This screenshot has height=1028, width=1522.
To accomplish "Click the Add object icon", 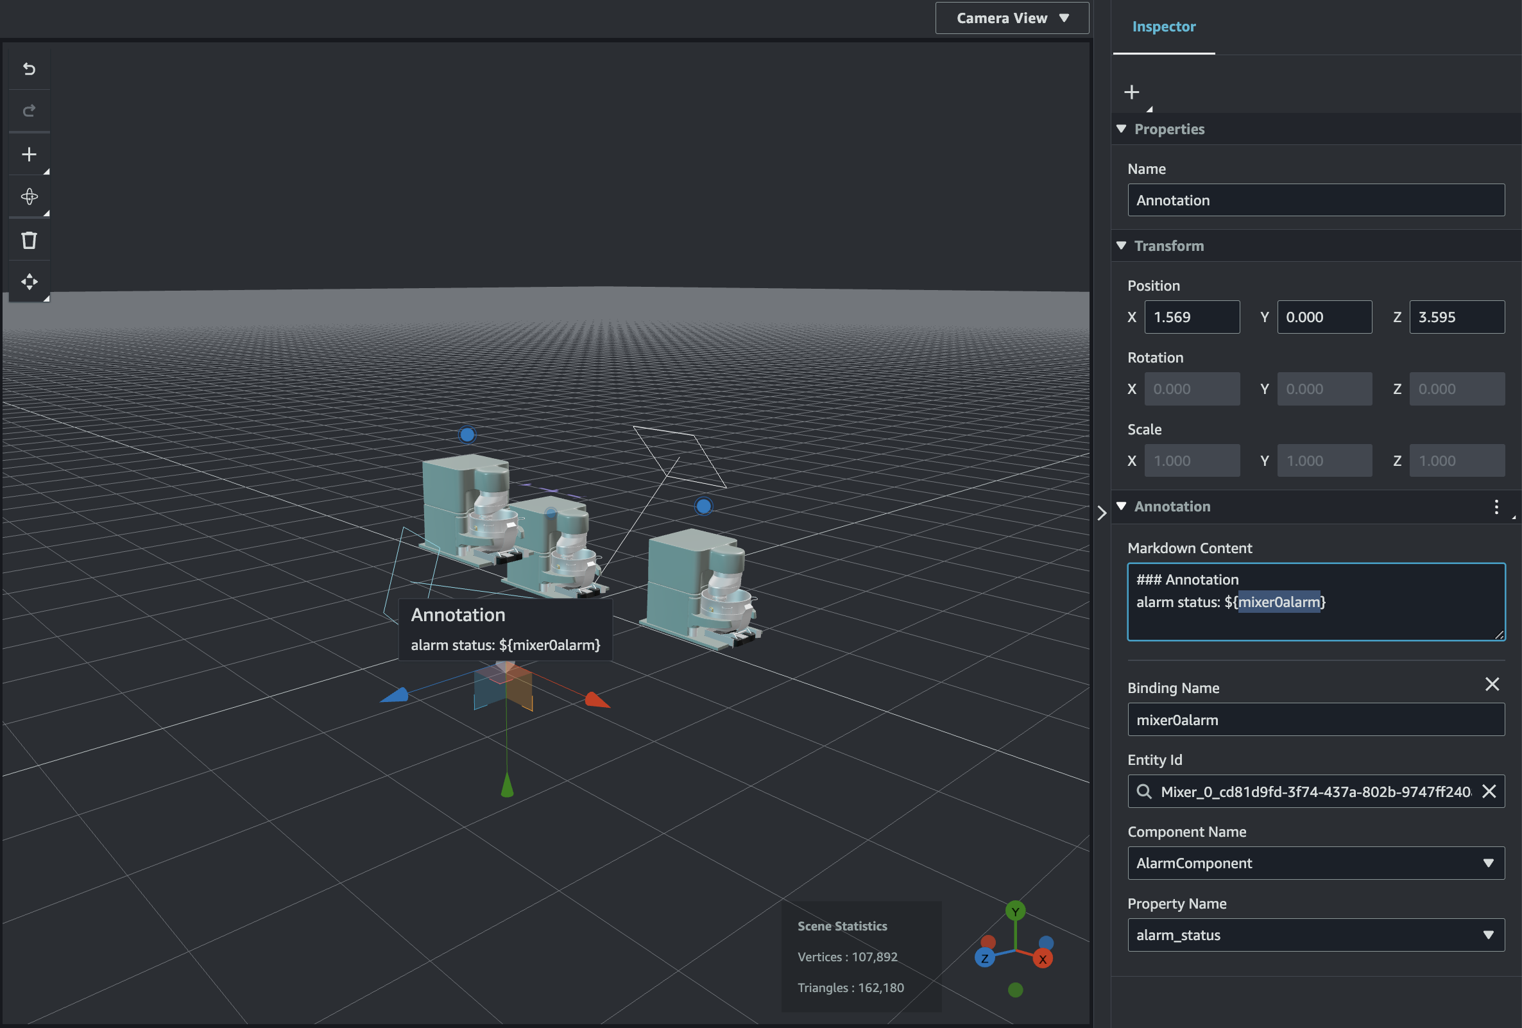I will tap(28, 154).
